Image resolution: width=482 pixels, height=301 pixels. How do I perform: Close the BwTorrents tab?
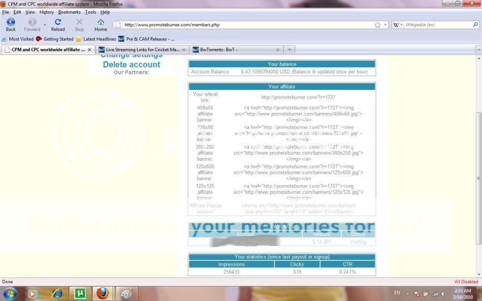click(x=278, y=50)
